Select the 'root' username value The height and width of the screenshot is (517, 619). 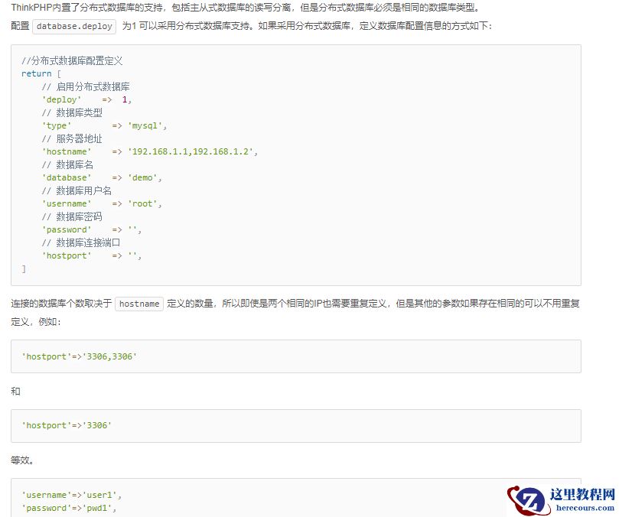(142, 204)
